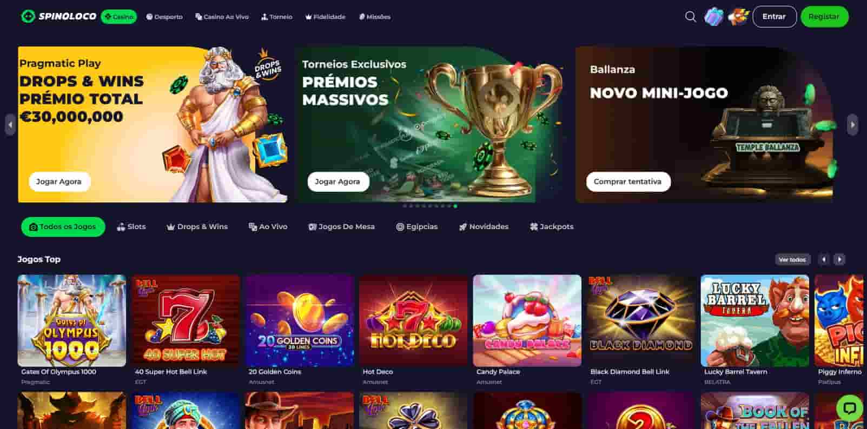The height and width of the screenshot is (429, 867).
Task: Click the Entrar login button
Action: (774, 17)
